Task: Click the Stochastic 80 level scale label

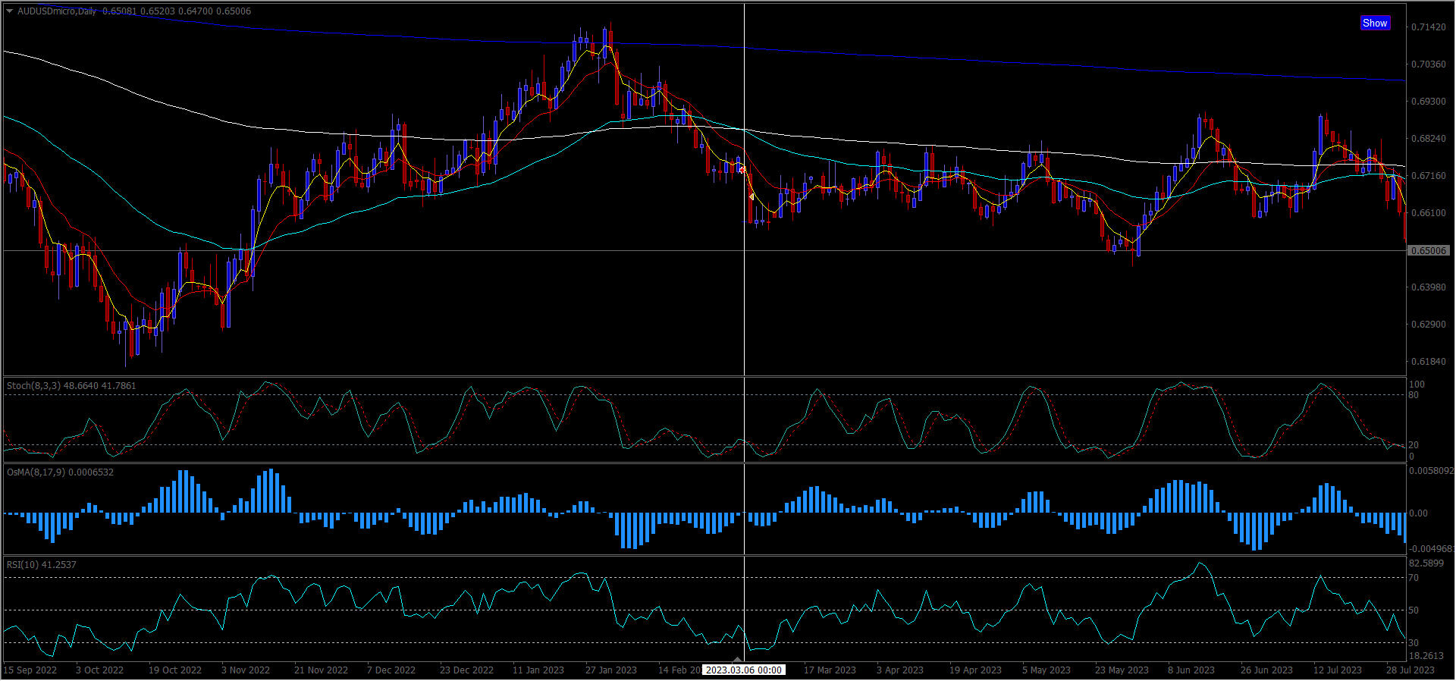Action: click(x=1414, y=395)
